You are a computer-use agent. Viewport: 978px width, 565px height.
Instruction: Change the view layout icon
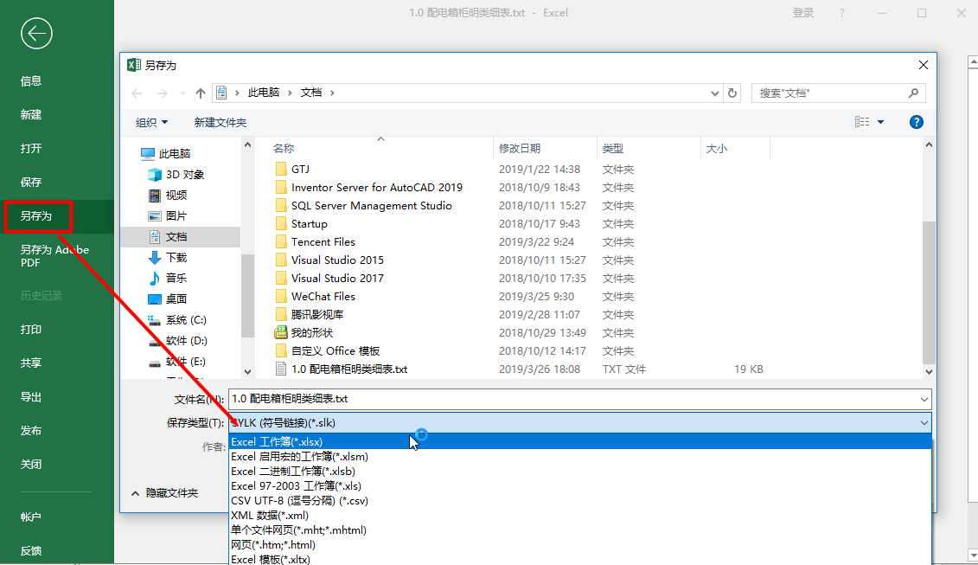(862, 122)
